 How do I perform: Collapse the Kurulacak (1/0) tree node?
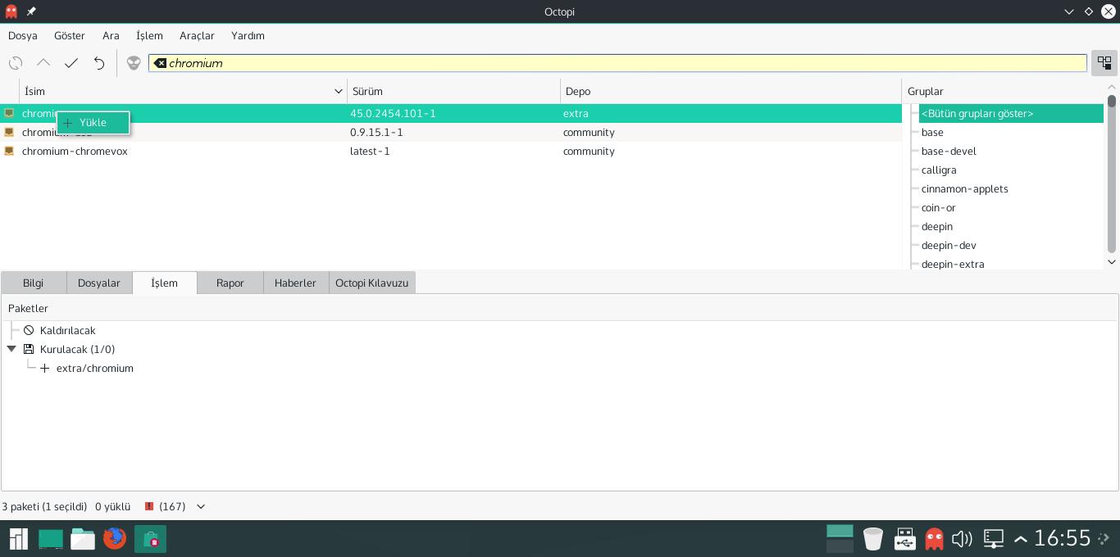tap(11, 349)
